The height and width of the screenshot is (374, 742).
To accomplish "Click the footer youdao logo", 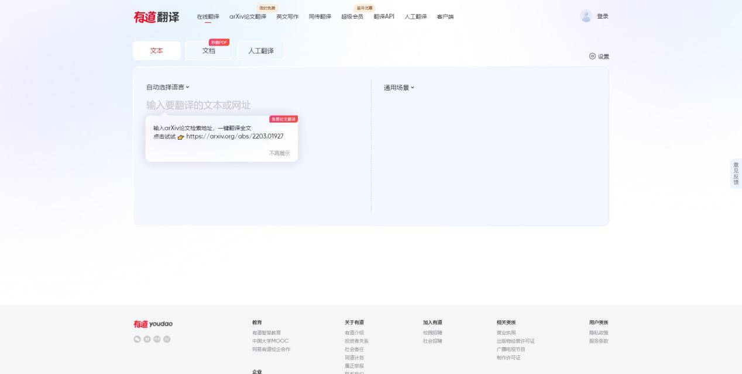I will pos(153,324).
